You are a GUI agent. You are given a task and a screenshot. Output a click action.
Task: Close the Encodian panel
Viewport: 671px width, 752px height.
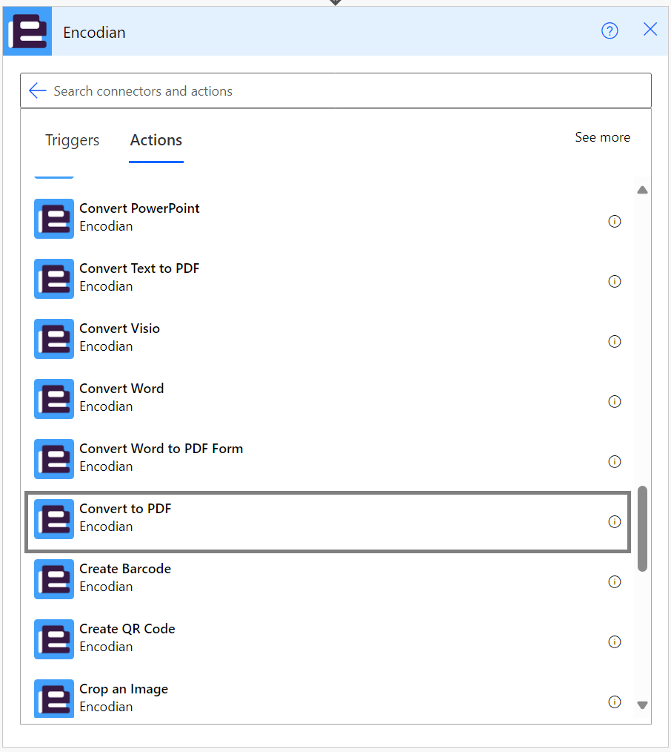pyautogui.click(x=650, y=29)
